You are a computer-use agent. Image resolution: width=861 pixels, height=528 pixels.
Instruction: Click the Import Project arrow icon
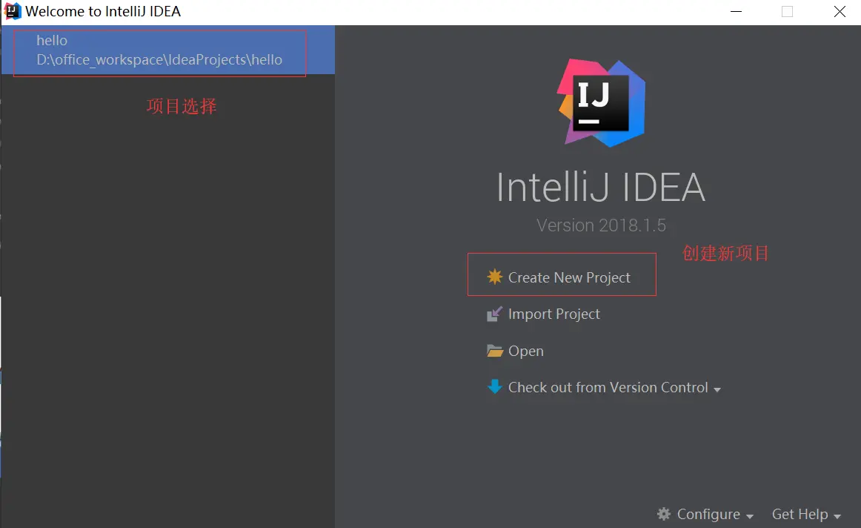pos(494,314)
